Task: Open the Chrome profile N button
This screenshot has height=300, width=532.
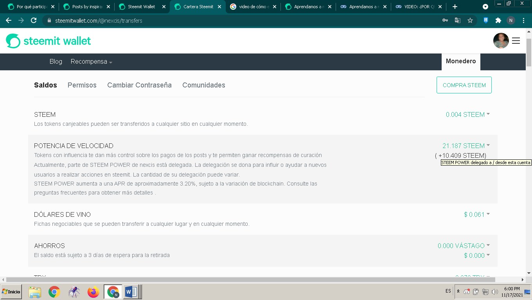Action: (510, 20)
